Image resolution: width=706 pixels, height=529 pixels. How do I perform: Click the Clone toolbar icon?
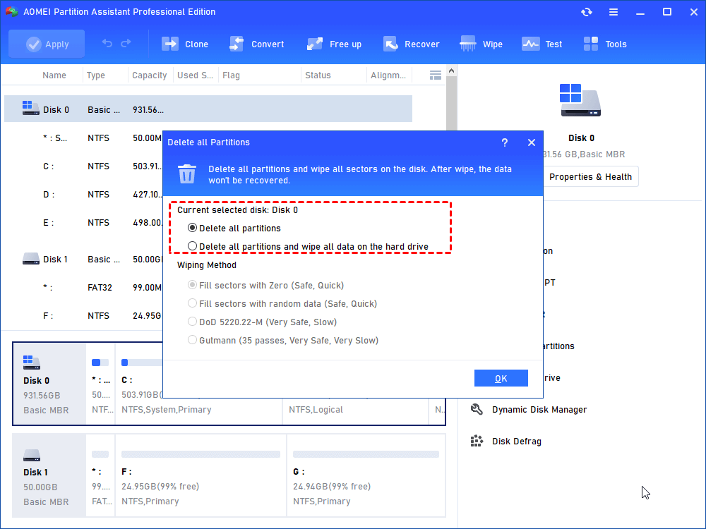[x=171, y=44]
